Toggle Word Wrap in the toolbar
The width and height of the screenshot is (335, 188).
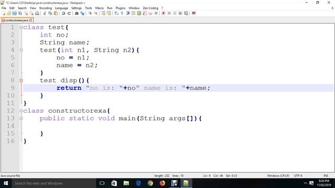click(116, 13)
